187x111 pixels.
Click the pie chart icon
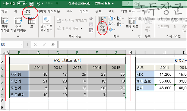pyautogui.click(x=111, y=29)
